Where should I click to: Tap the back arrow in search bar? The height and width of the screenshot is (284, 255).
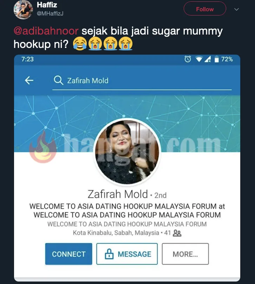pyautogui.click(x=29, y=80)
